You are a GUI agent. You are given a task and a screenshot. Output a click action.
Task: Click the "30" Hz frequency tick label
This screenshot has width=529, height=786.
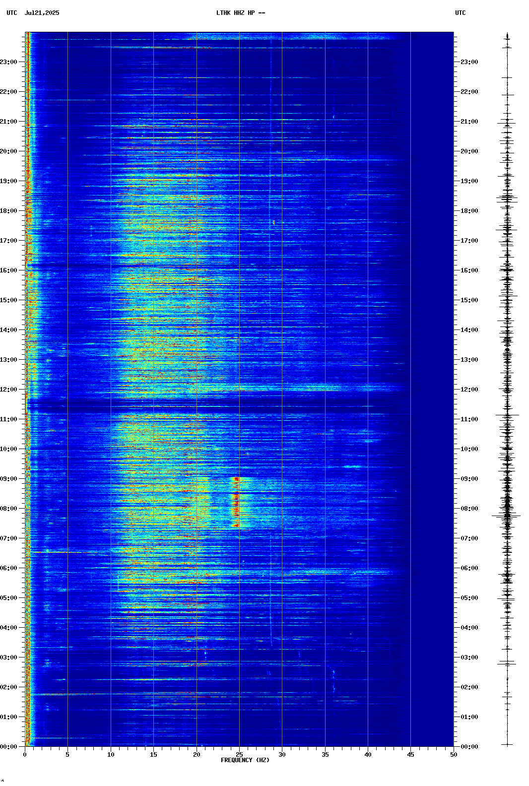tap(282, 755)
